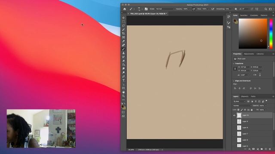Open smoothing options gear icon

coord(236,9)
